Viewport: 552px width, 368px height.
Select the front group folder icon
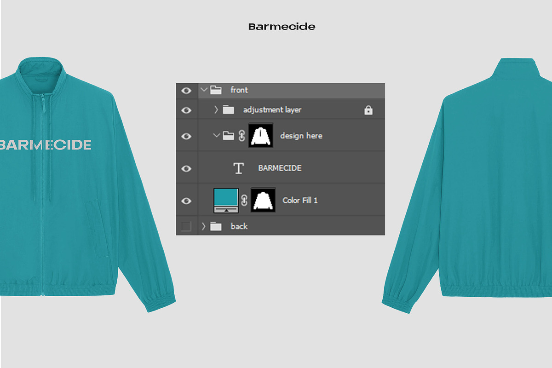pos(216,90)
